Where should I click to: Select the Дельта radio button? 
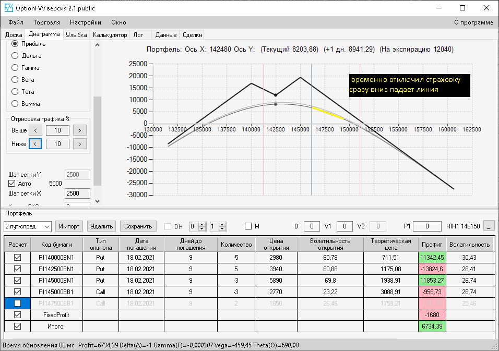[x=15, y=56]
